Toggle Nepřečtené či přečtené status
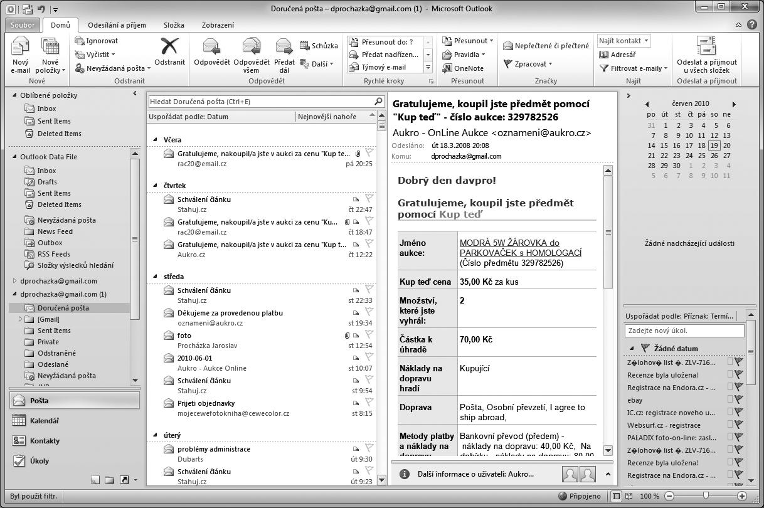764x508 pixels. [546, 46]
